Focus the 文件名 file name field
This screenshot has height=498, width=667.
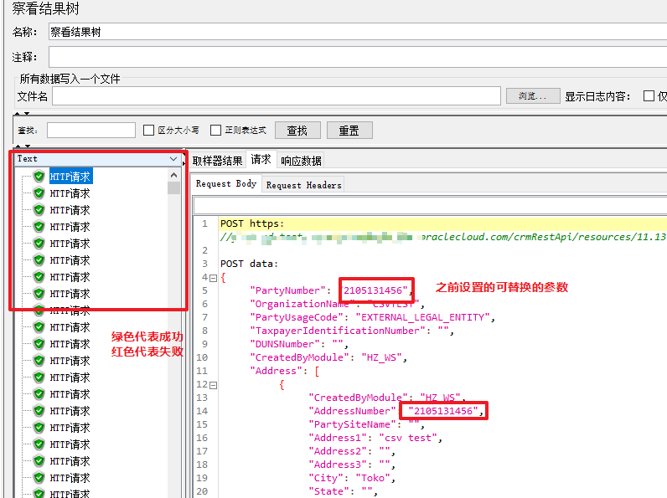[x=277, y=96]
